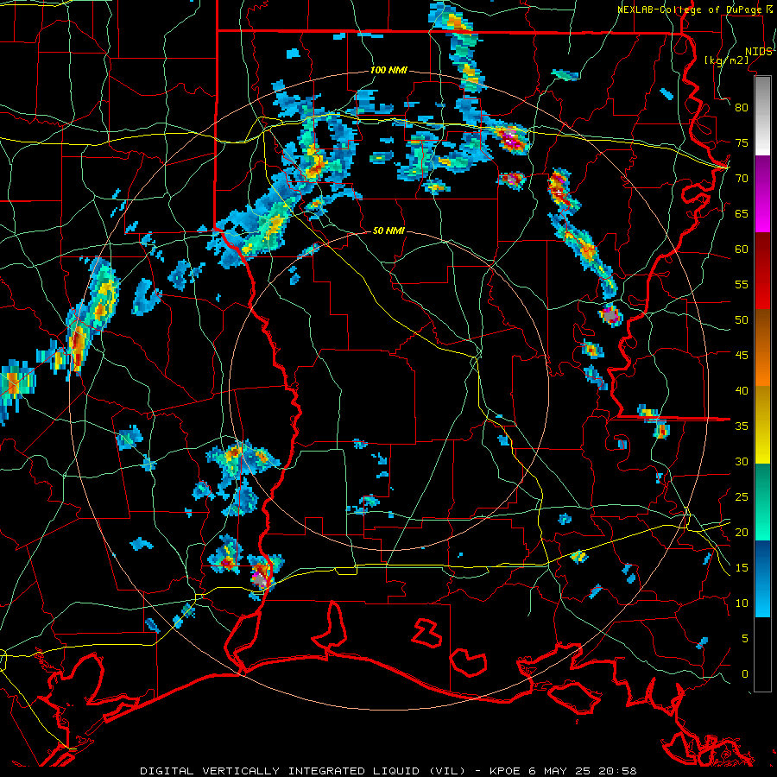Select the "80" value on the VIL scale
The width and height of the screenshot is (777, 777).
click(742, 108)
